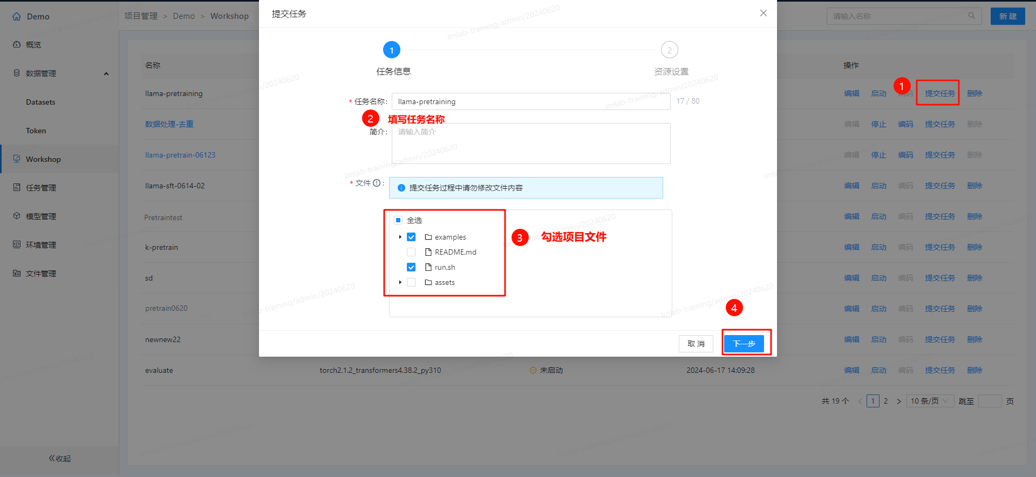
Task: Click the next page arrow in pagination
Action: pyautogui.click(x=899, y=401)
